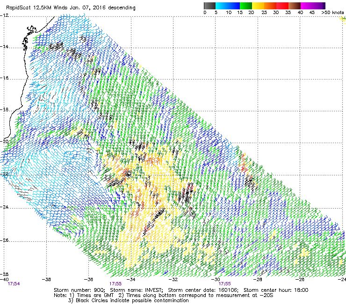This screenshot has width=346, height=304.
Task: Click the green 15–20 knots legend swatch
Action: [246, 6]
